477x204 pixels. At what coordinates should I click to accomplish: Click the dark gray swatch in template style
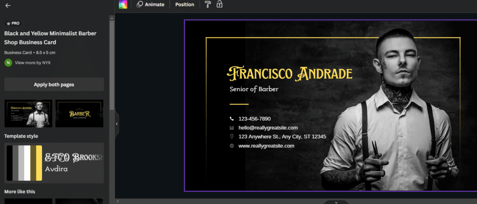tap(15, 163)
